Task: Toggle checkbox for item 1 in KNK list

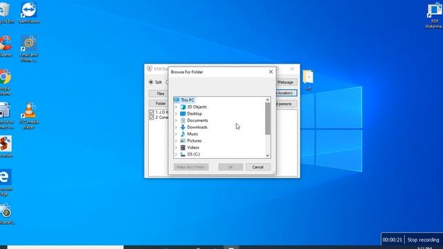Action: [152, 112]
